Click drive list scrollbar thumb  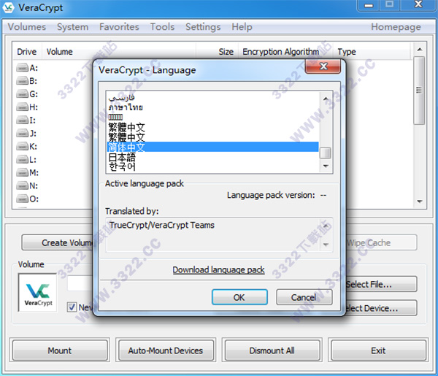click(x=419, y=91)
